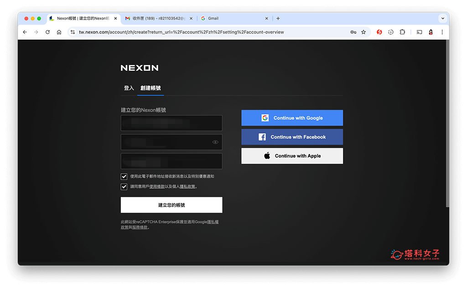Screen dimensions: 467x289
Task: Select the 創建帳號 tab
Action: (x=150, y=88)
